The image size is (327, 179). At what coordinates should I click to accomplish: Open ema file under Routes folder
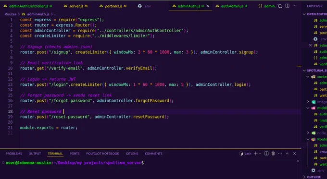click(320, 152)
